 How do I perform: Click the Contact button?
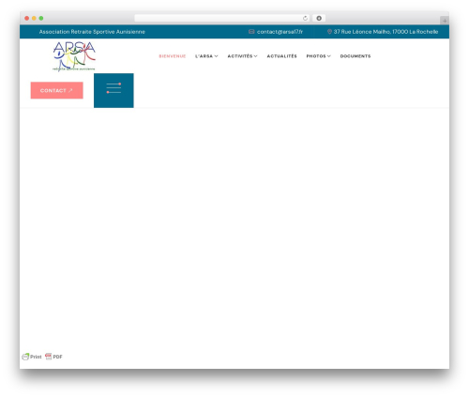pyautogui.click(x=57, y=90)
